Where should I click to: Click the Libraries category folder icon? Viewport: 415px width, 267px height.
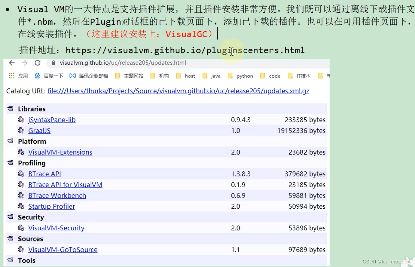click(x=11, y=109)
